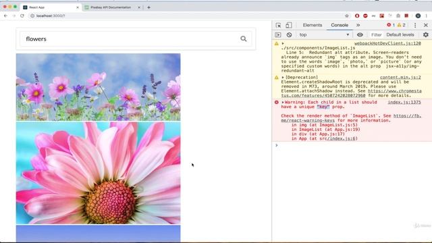
Task: Expand the unique key prop error
Action: tap(283, 102)
